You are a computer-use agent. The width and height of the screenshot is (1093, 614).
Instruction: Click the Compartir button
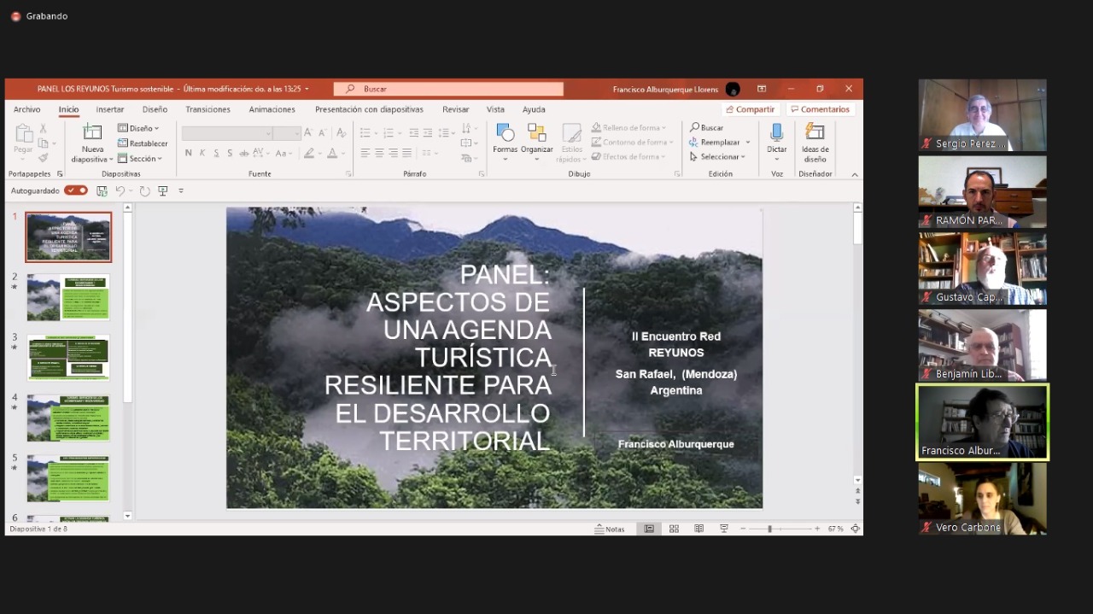(749, 109)
